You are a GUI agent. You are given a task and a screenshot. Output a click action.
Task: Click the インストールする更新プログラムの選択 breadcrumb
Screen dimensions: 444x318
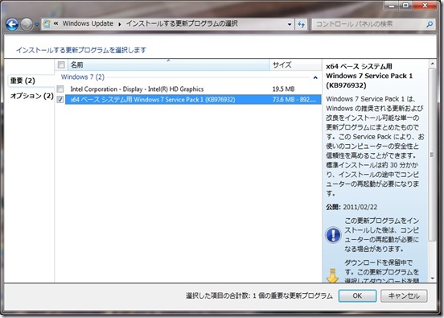(x=182, y=23)
